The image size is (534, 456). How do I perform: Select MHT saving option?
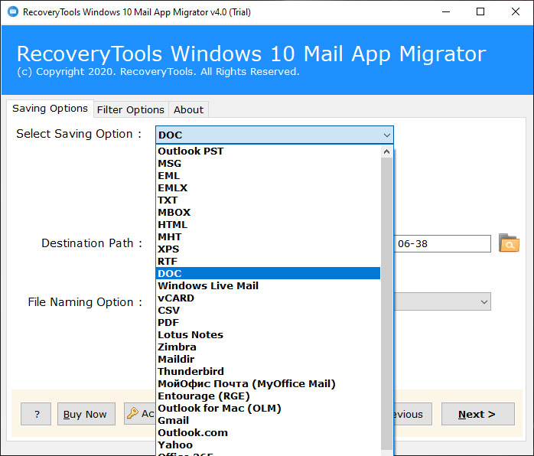coord(268,236)
